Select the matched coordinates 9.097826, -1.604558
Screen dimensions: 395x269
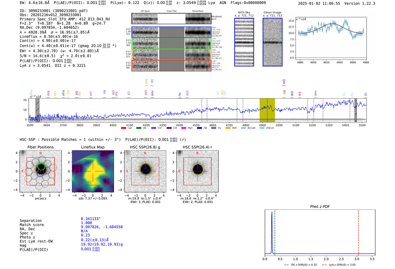102,227
